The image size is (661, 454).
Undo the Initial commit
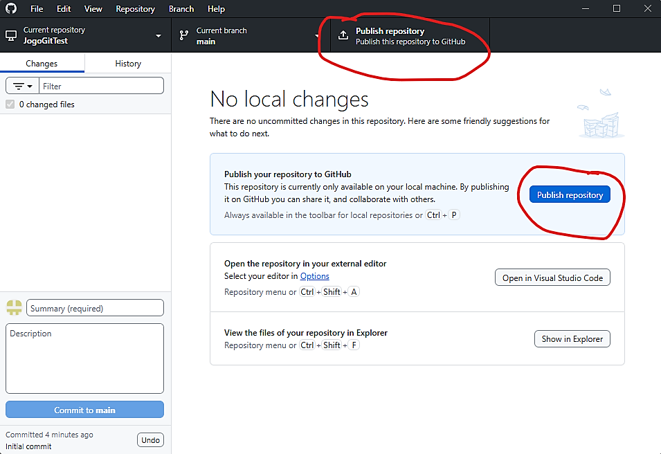(150, 440)
